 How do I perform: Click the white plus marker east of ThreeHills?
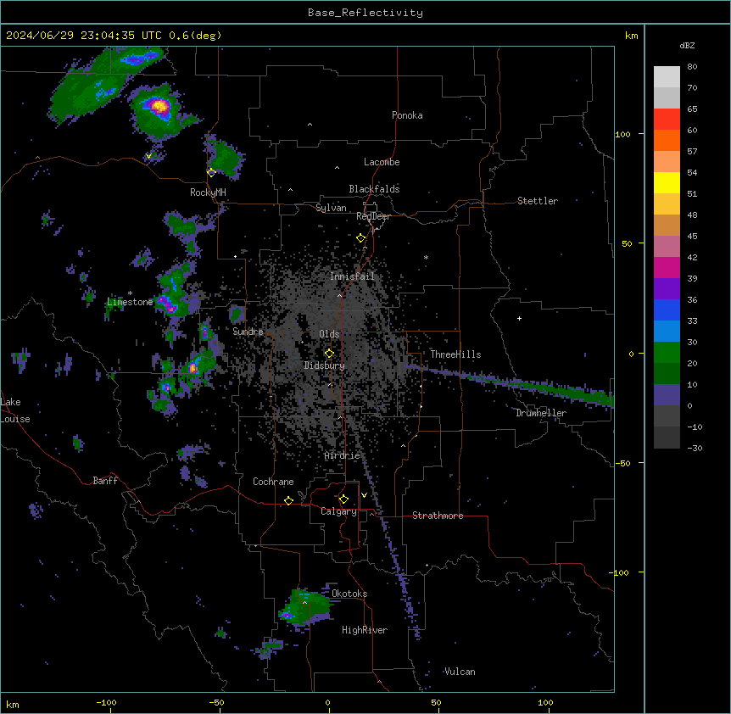(519, 318)
